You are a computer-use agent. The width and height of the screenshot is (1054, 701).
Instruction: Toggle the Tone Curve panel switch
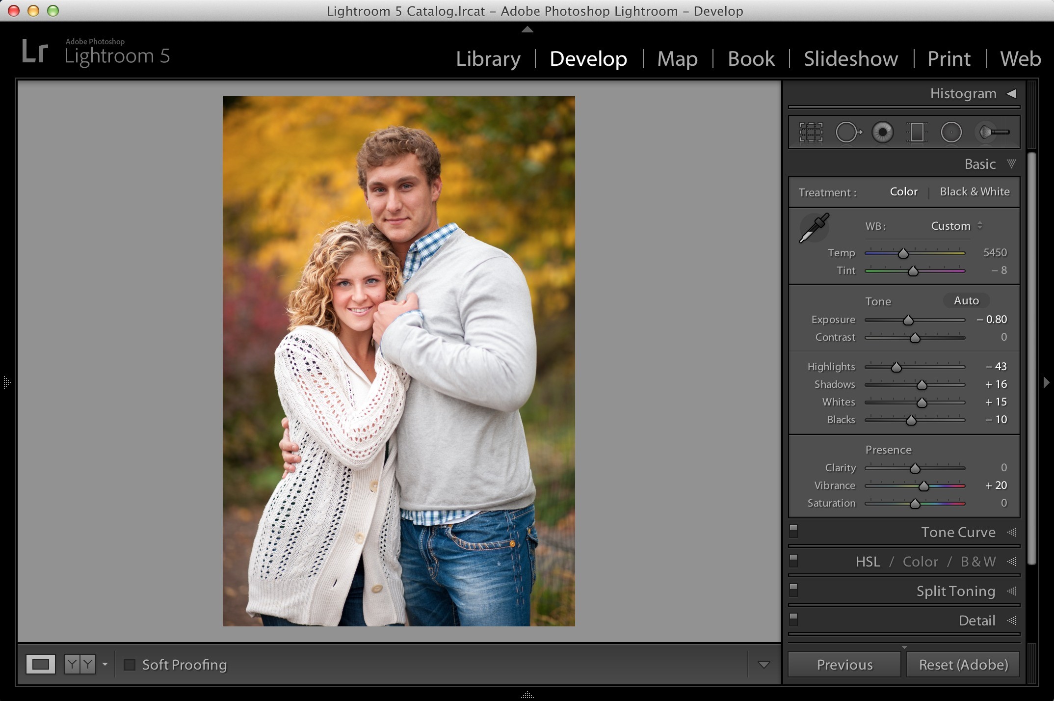pyautogui.click(x=793, y=531)
